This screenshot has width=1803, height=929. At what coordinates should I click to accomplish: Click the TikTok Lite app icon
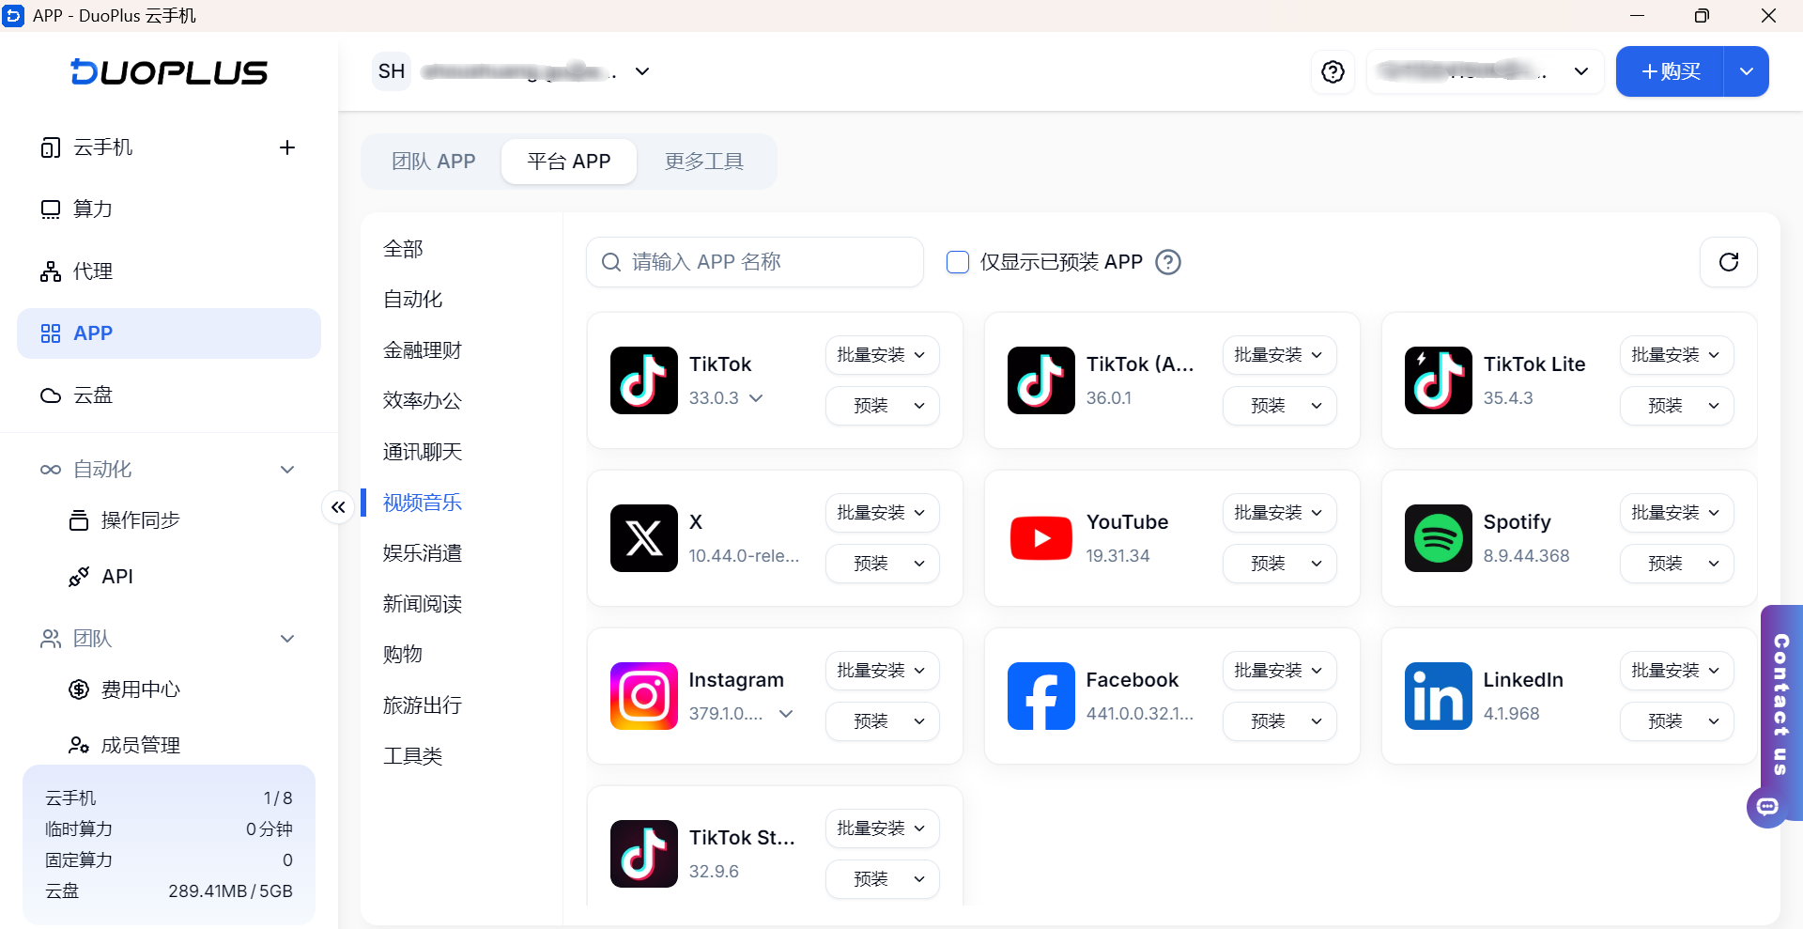click(x=1438, y=380)
